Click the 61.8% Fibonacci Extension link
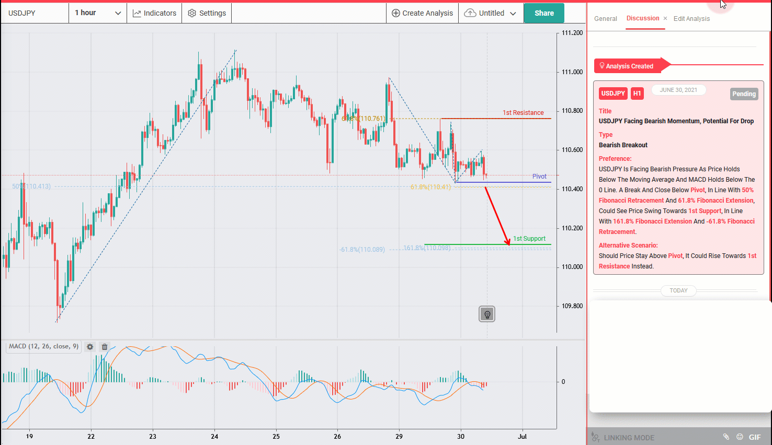Screen dimensions: 772x445 (716, 201)
